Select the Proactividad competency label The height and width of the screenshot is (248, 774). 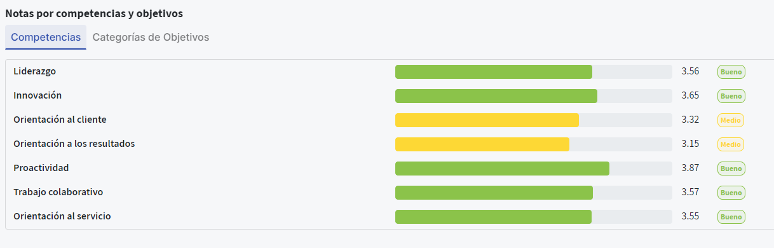click(41, 168)
